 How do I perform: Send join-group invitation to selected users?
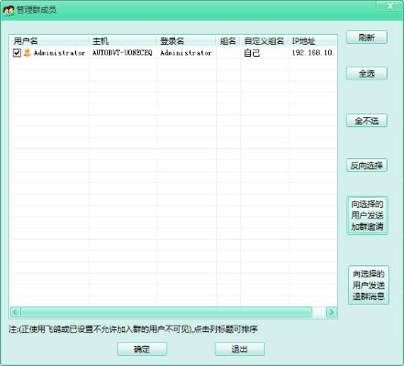(x=367, y=215)
